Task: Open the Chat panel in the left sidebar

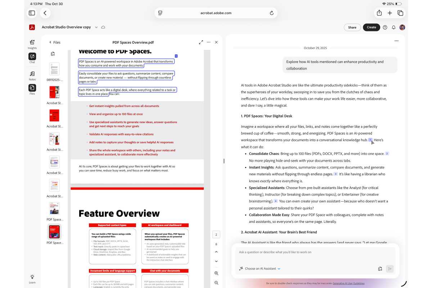Action: (32, 57)
